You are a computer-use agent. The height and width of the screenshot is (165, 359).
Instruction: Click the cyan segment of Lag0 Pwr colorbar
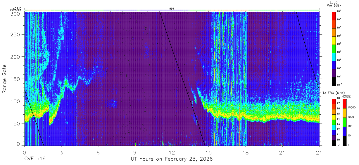click(x=334, y=57)
